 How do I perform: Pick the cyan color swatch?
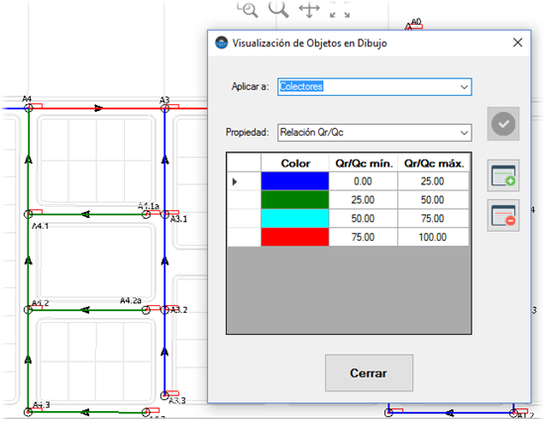[x=294, y=218]
